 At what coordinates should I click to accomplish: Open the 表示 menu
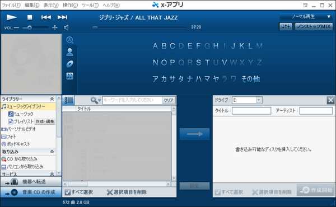tap(51, 5)
